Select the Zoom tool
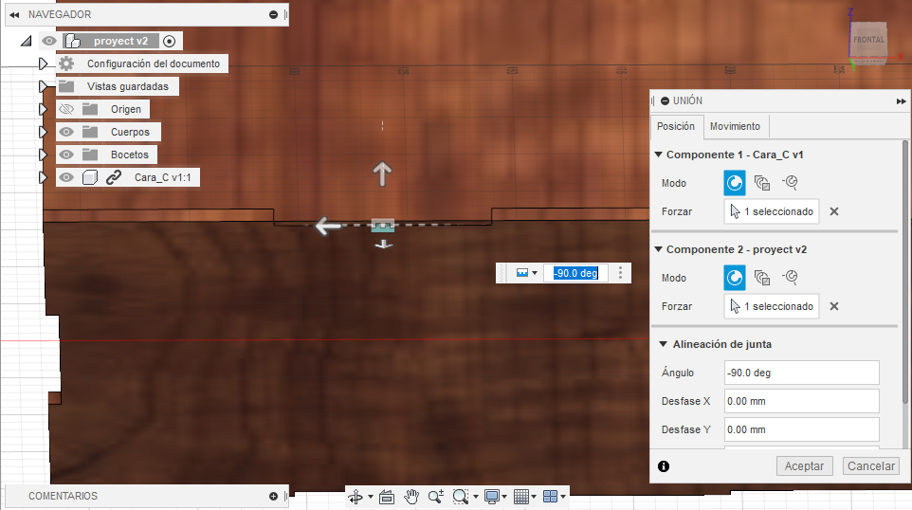 tap(436, 497)
